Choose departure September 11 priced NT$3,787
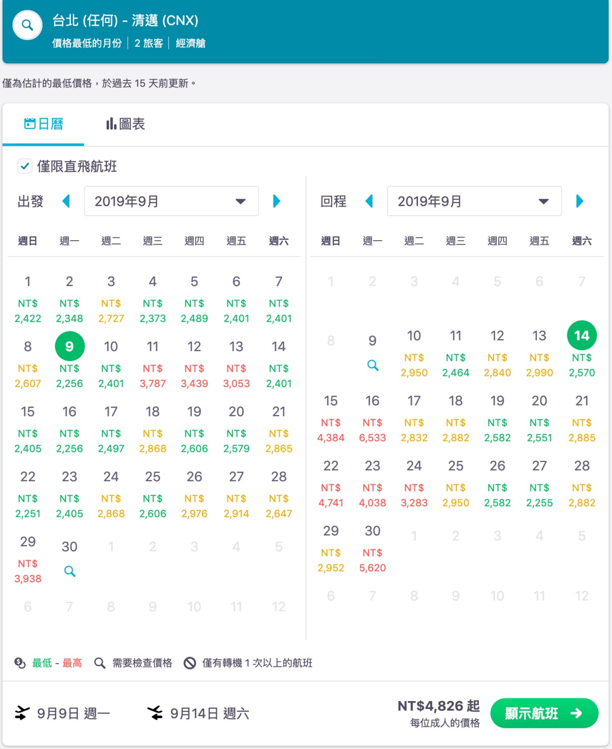 tap(153, 365)
